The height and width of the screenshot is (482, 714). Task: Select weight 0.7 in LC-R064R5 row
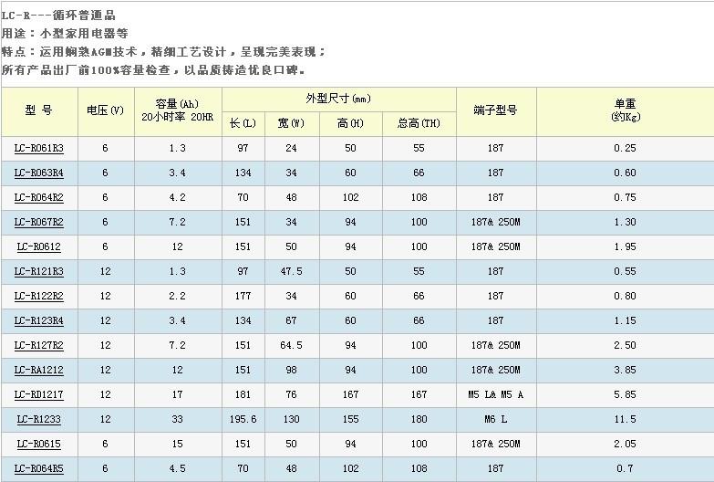point(625,468)
